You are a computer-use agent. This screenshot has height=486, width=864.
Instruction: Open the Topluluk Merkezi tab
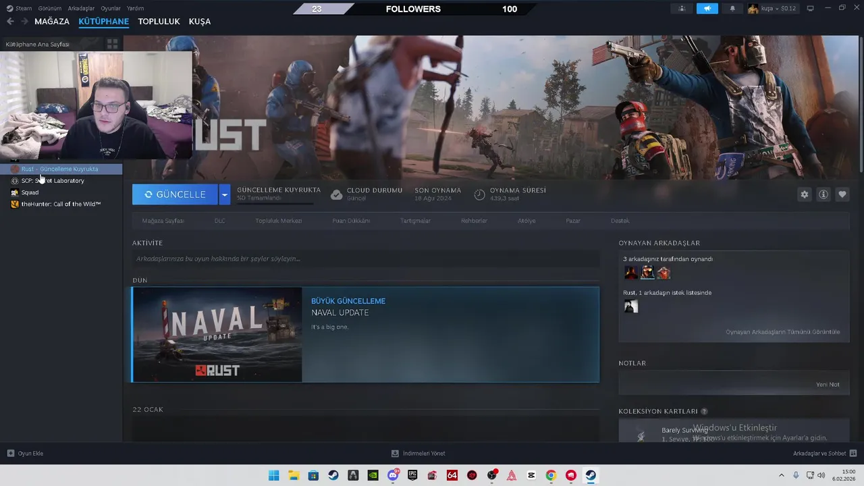pyautogui.click(x=278, y=221)
